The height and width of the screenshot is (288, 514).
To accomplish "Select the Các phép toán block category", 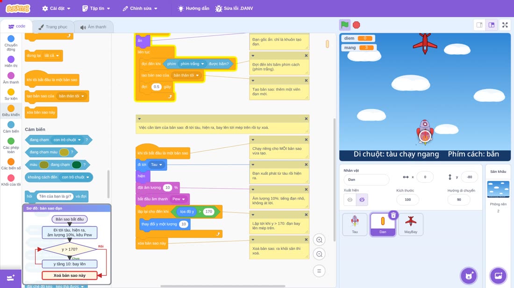I will tap(11, 145).
